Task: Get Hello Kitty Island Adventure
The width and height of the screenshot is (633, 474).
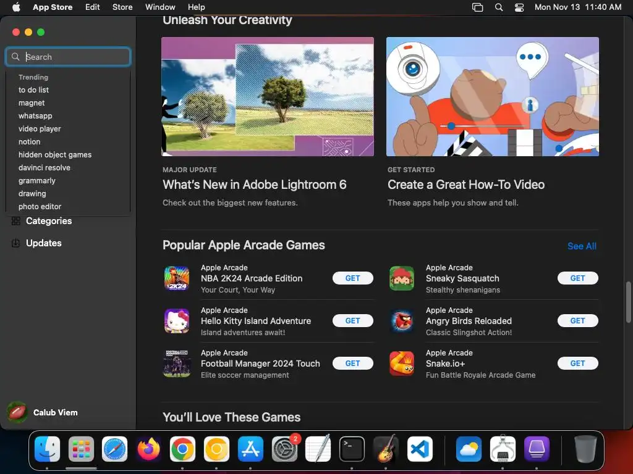Action: (x=352, y=321)
